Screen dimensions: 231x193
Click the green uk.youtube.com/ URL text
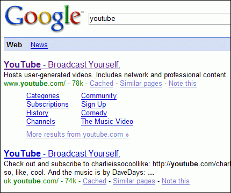[31, 181]
